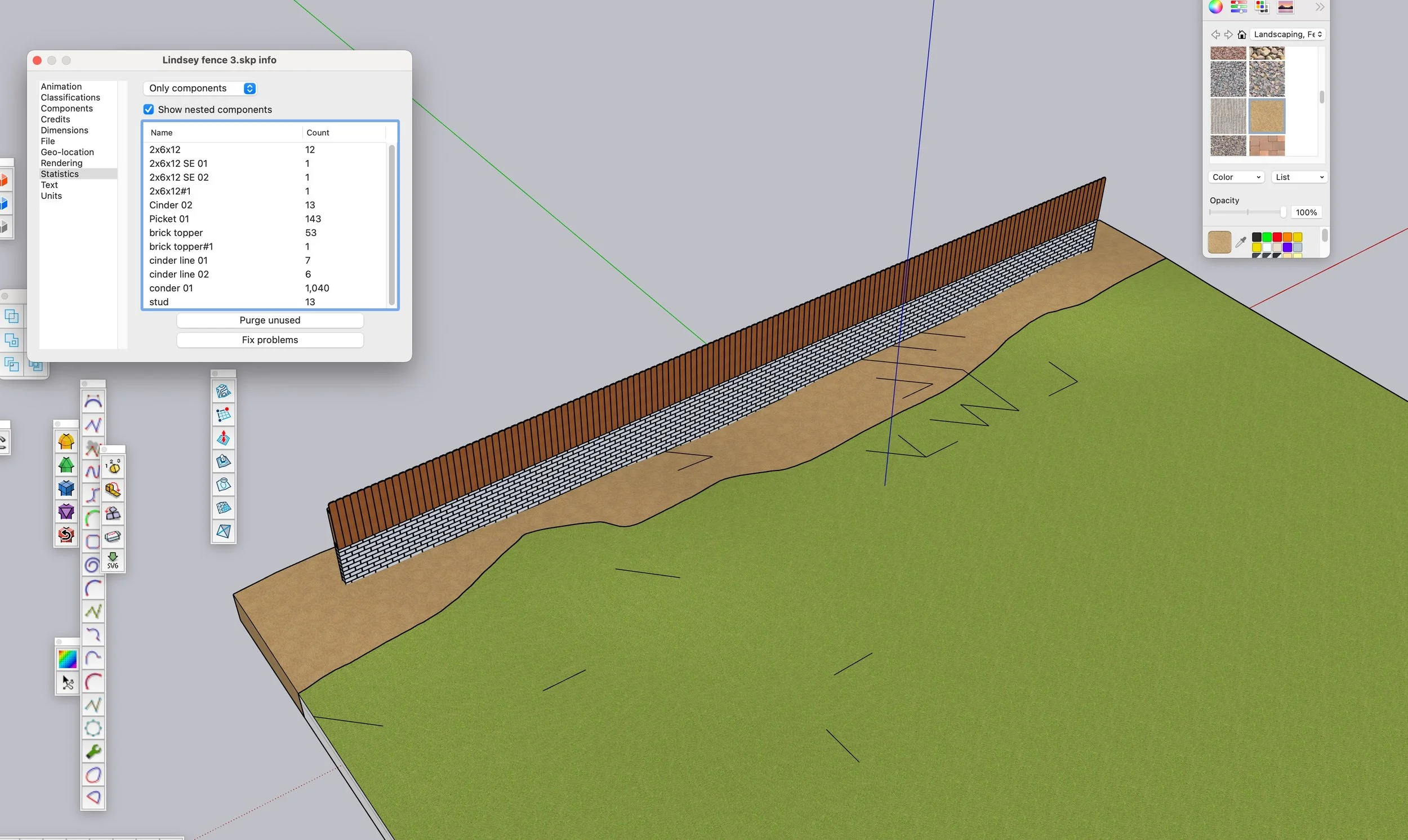Open the Rendering section
The width and height of the screenshot is (1408, 840).
click(61, 163)
